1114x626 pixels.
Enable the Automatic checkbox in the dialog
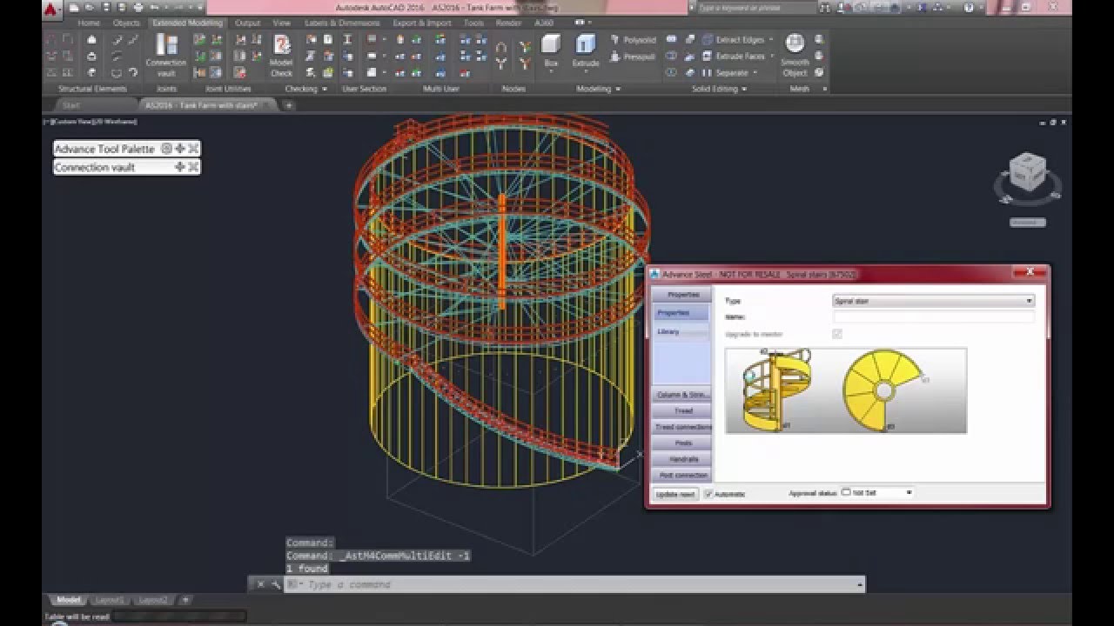click(708, 493)
